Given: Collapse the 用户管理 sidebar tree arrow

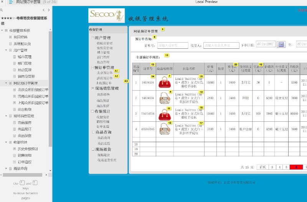Looking at the screenshot, I should pos(6,50).
